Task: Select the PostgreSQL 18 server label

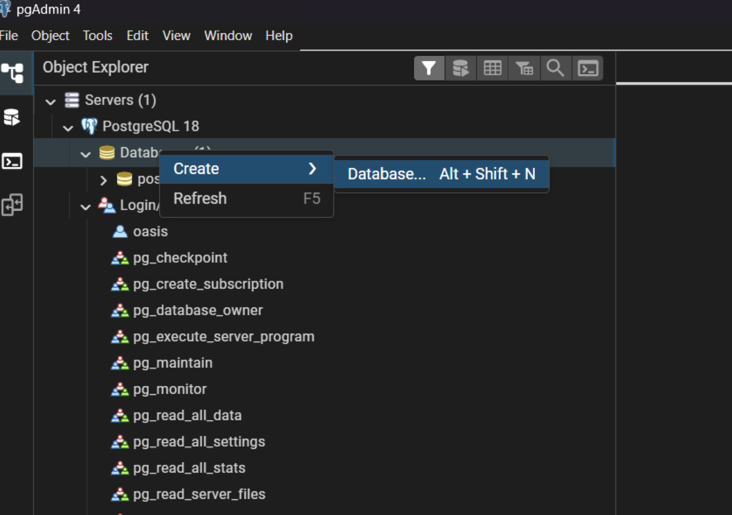Action: (151, 127)
